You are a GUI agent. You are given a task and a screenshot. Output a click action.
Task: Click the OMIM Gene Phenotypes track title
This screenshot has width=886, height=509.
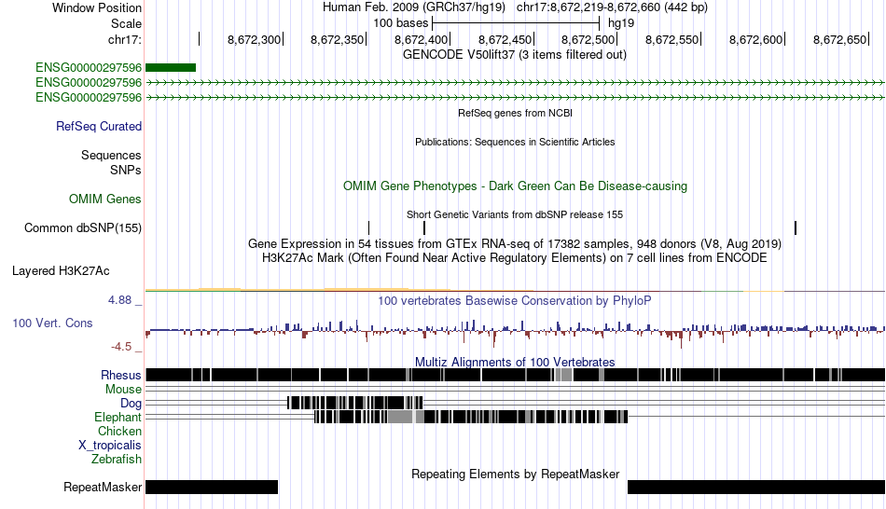coord(515,186)
